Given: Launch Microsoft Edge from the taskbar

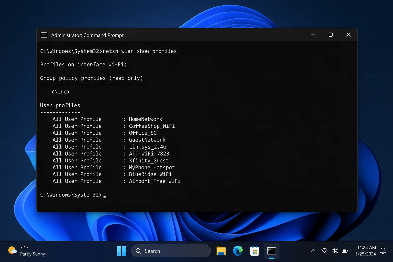Looking at the screenshot, I should (238, 251).
